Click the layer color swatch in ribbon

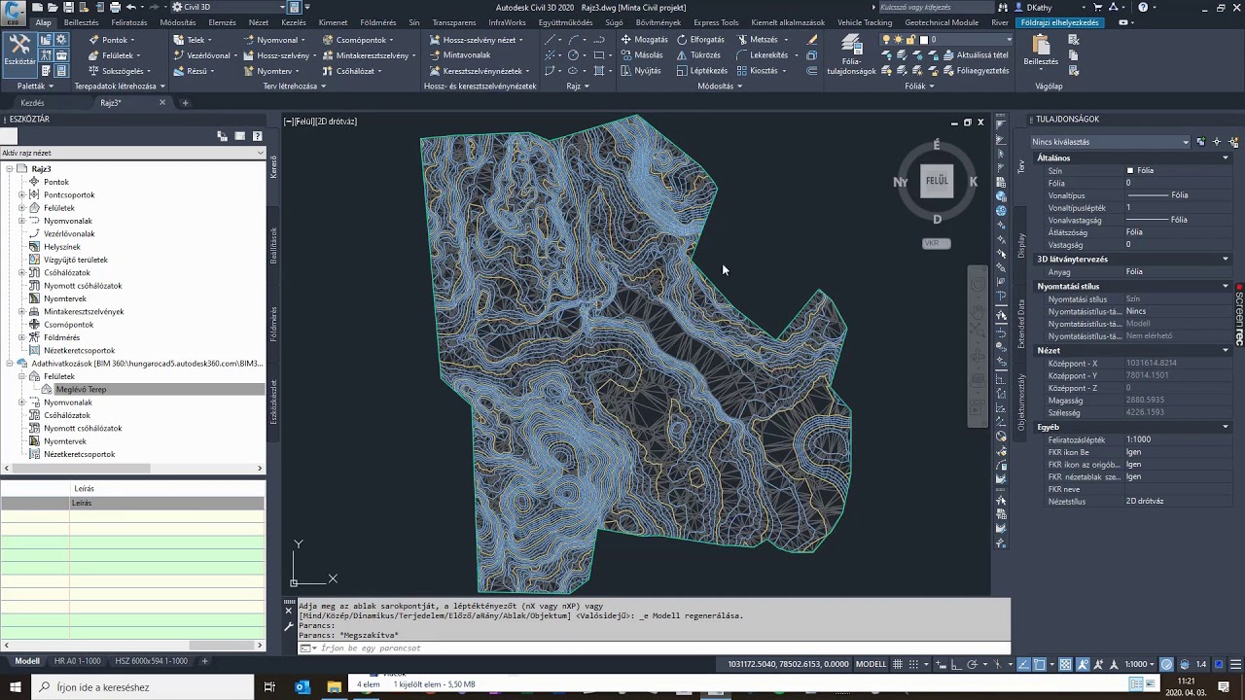tap(925, 40)
